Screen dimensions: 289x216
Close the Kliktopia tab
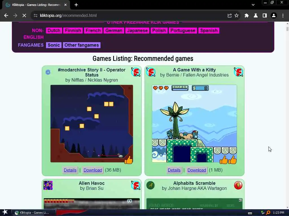(65, 5)
